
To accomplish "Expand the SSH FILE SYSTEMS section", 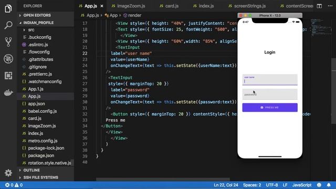I will pos(41,177).
